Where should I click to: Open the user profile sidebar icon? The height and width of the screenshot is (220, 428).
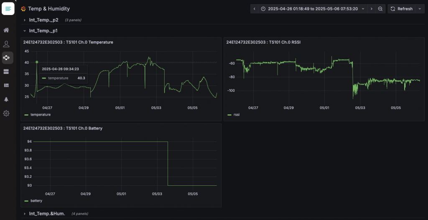(6, 44)
